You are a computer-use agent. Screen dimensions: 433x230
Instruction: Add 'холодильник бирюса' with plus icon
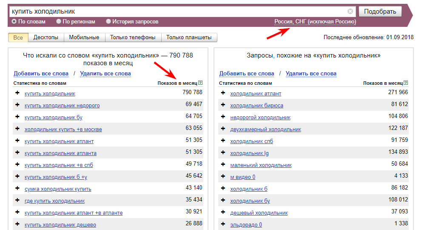click(x=223, y=104)
